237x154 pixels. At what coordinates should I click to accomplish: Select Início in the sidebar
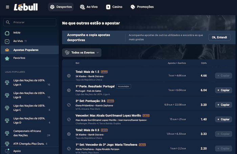(30, 32)
